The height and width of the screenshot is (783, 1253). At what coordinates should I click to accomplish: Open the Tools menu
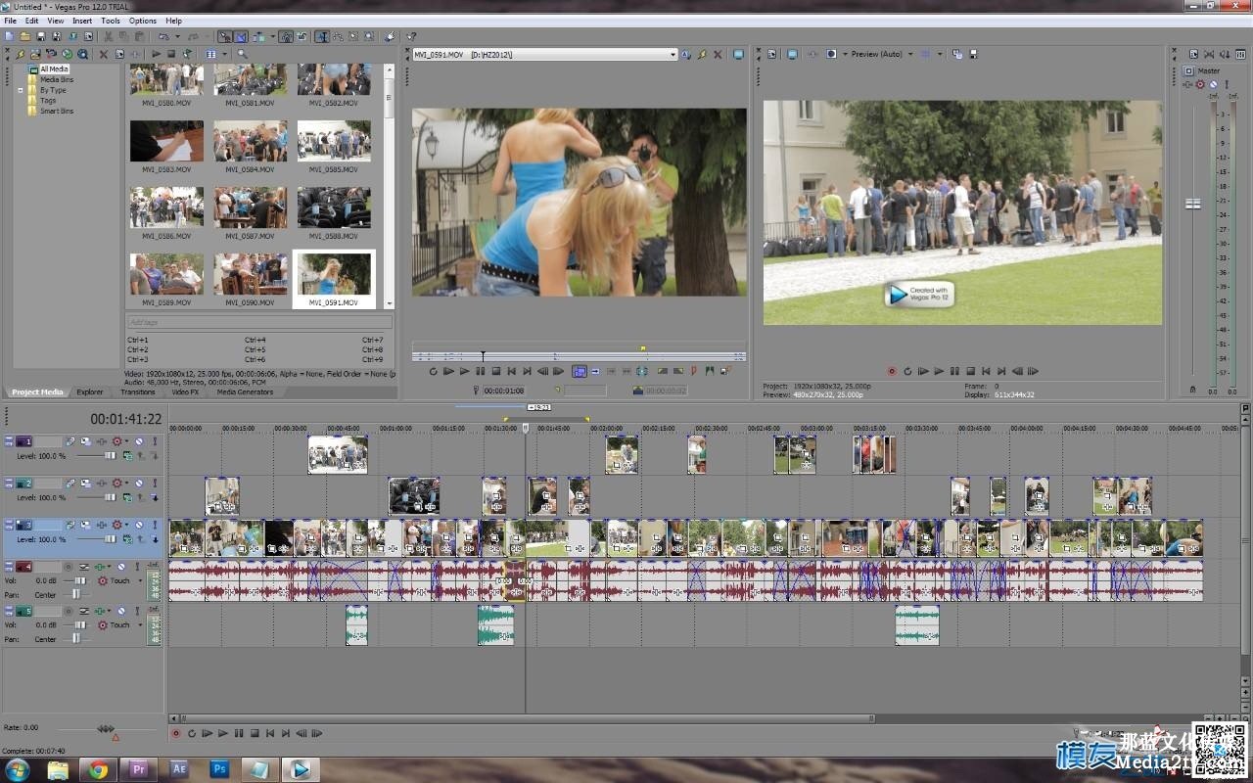111,21
